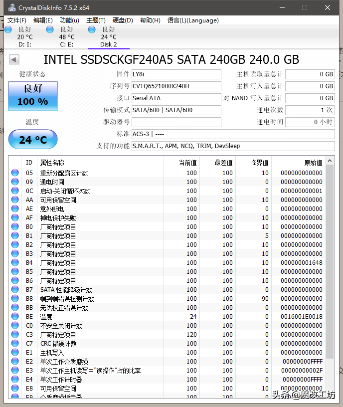Image resolution: width=343 pixels, height=407 pixels.
Task: Click the interface field Serial ATA
Action: pos(176,98)
